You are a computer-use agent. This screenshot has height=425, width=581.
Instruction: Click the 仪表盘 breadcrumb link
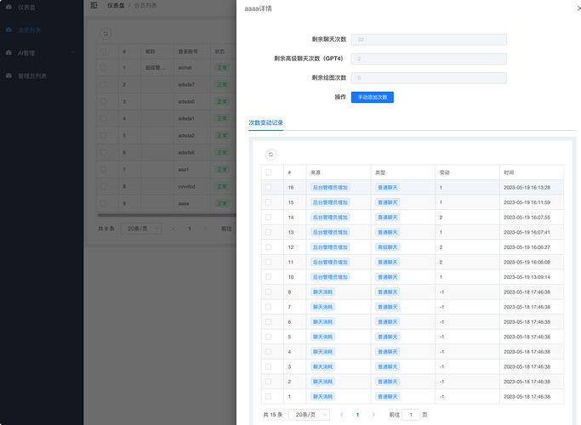pyautogui.click(x=116, y=6)
